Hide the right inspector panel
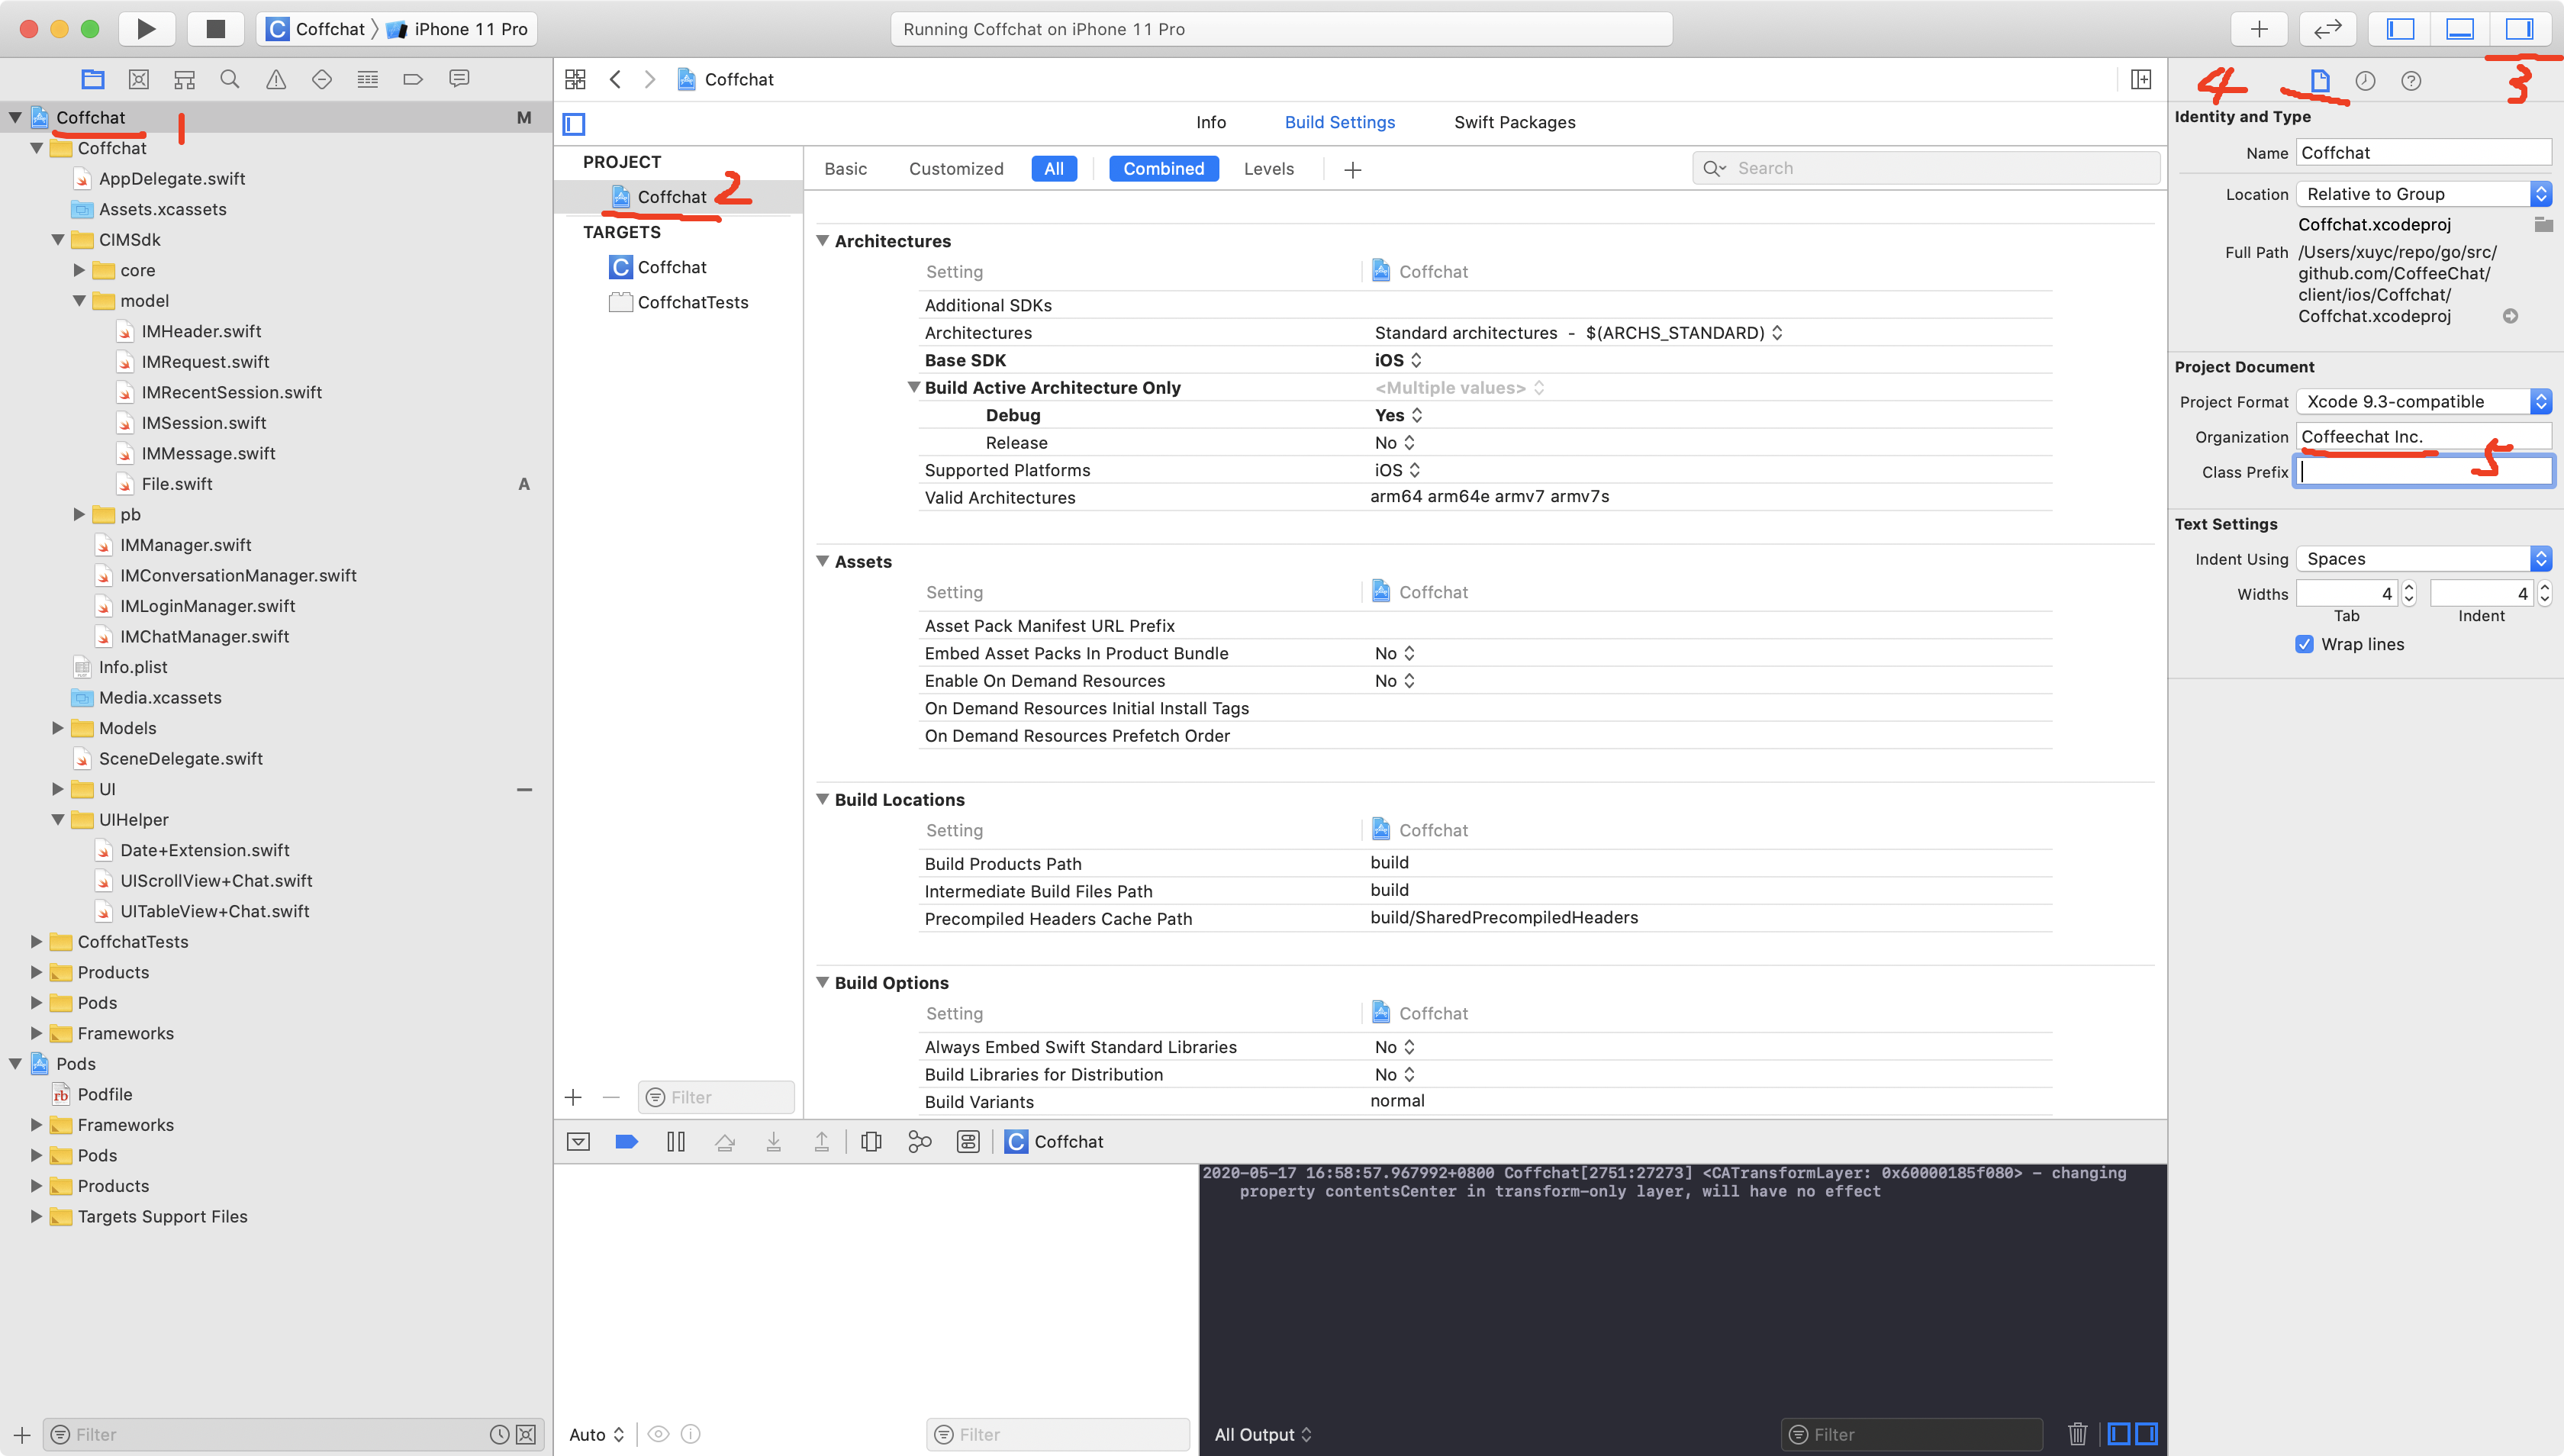This screenshot has height=1456, width=2564. [x=2518, y=29]
